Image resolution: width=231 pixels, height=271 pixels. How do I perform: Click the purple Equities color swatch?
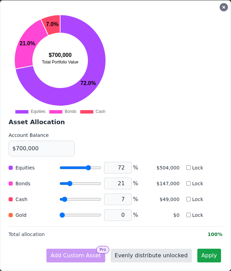point(11,168)
